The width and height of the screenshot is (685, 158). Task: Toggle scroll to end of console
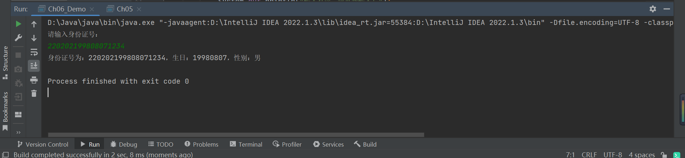point(34,66)
